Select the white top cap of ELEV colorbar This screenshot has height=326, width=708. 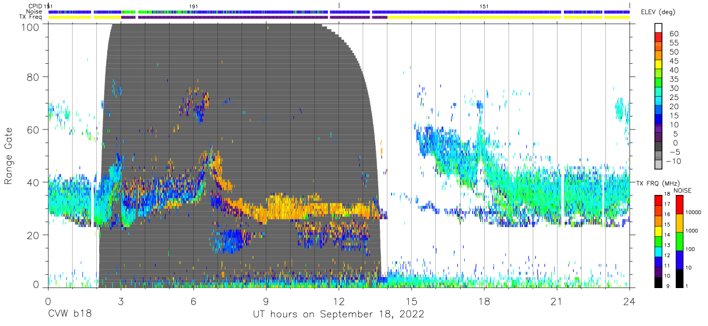tap(658, 29)
